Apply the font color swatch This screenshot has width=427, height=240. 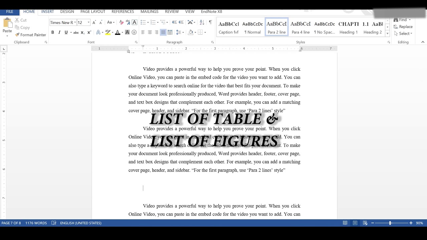117,32
